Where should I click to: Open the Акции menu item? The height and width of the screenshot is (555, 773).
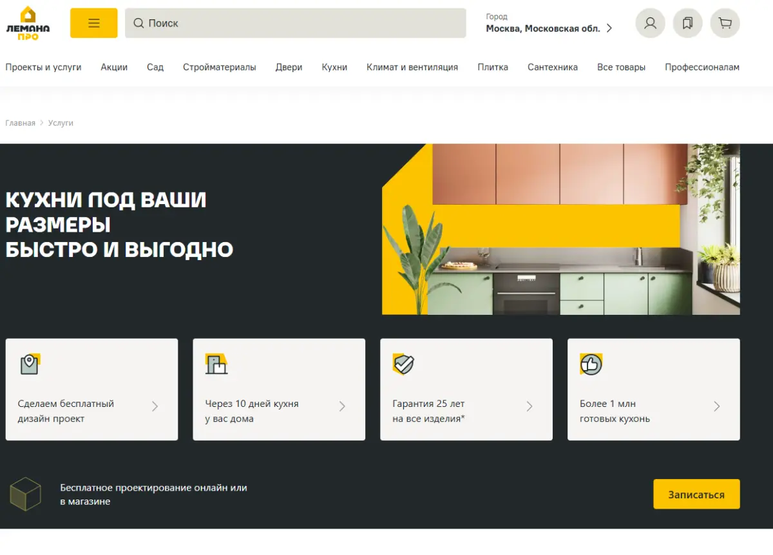[x=114, y=67]
